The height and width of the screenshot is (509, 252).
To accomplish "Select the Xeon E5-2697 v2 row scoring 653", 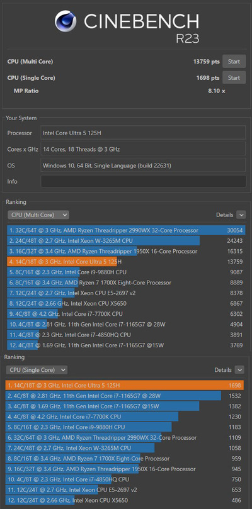I will 125,489.
